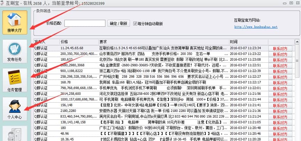Toggle 每分钟自动刷新 checkbox
The width and height of the screenshot is (301, 141).
pyautogui.click(x=135, y=24)
